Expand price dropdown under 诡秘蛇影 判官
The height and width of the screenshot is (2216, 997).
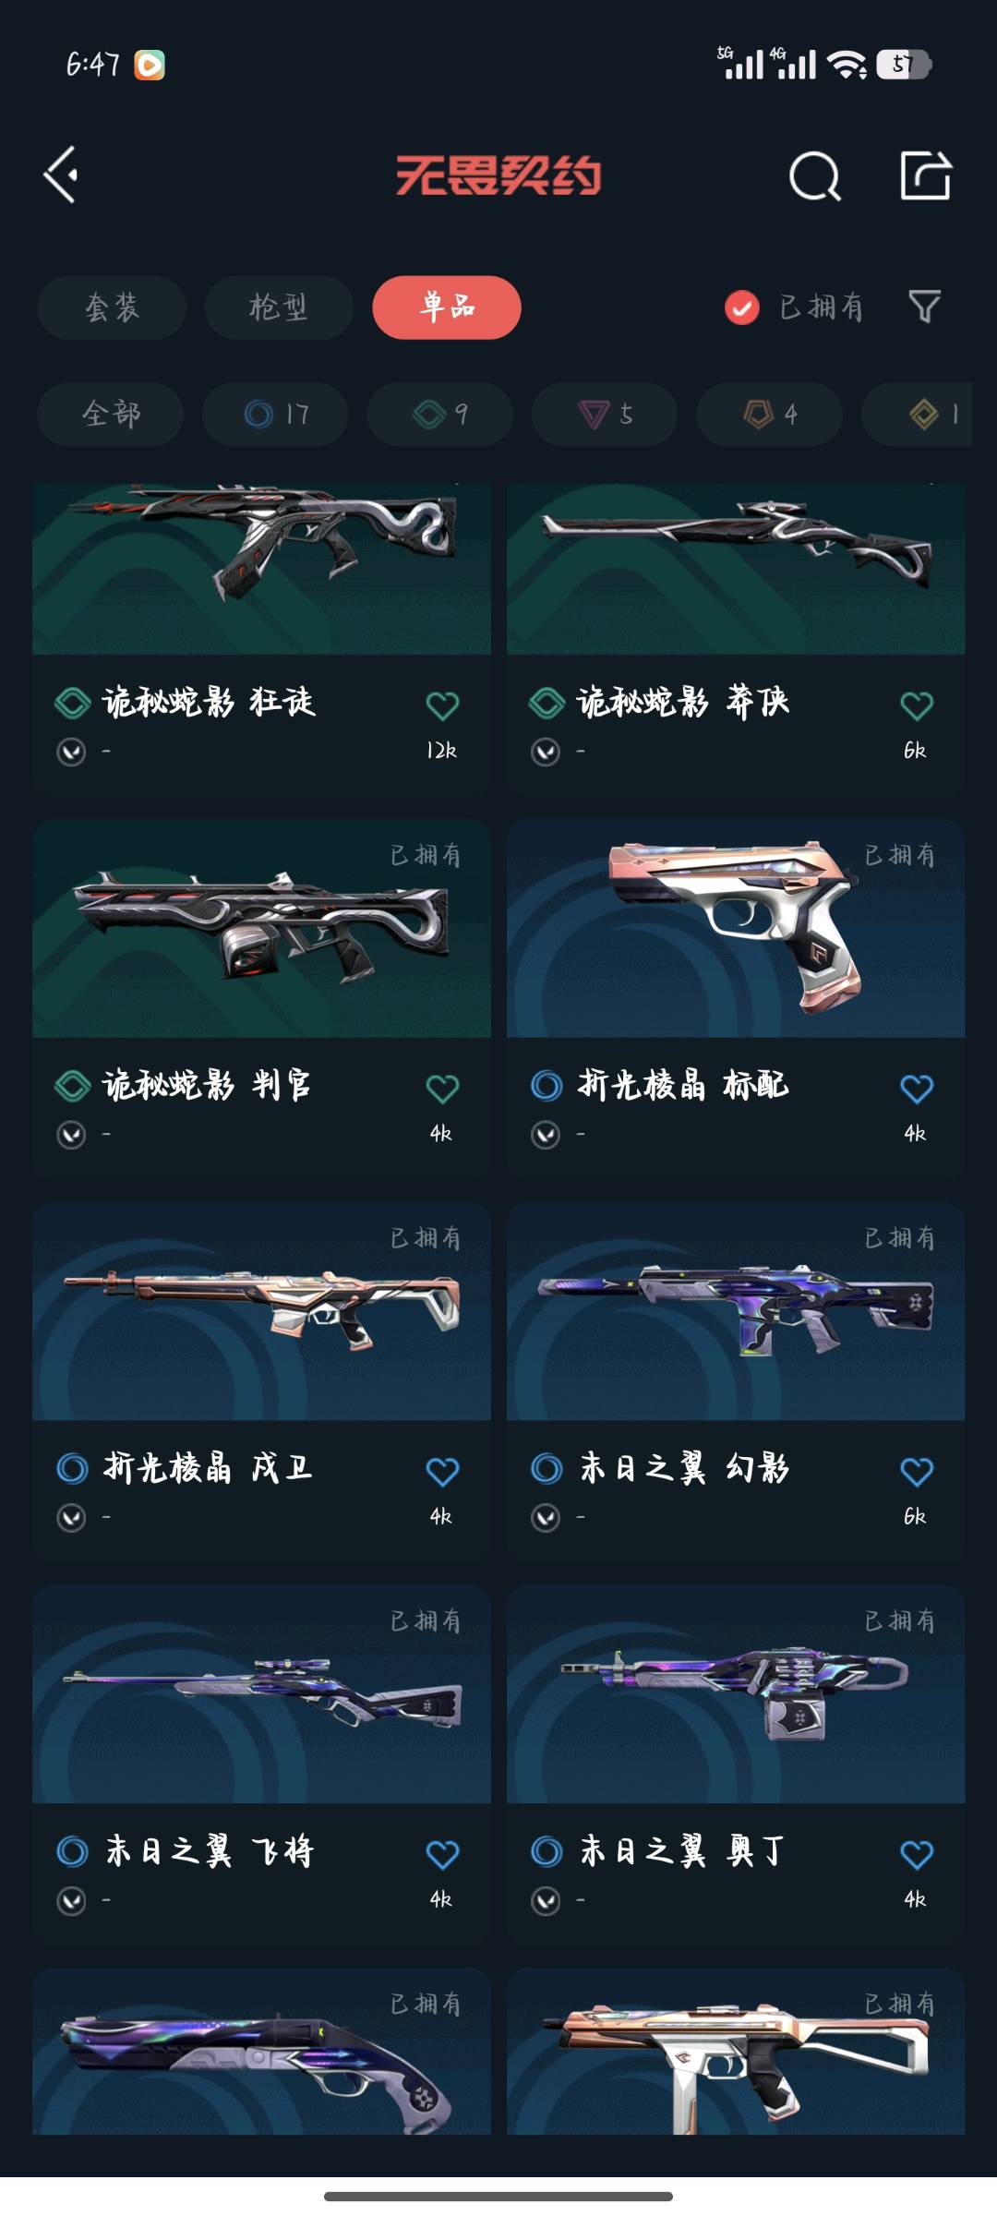71,1135
